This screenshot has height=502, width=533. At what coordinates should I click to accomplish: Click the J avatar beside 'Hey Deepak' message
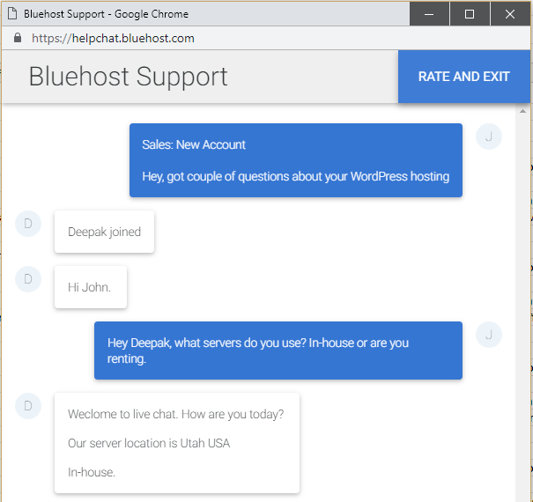(x=489, y=335)
